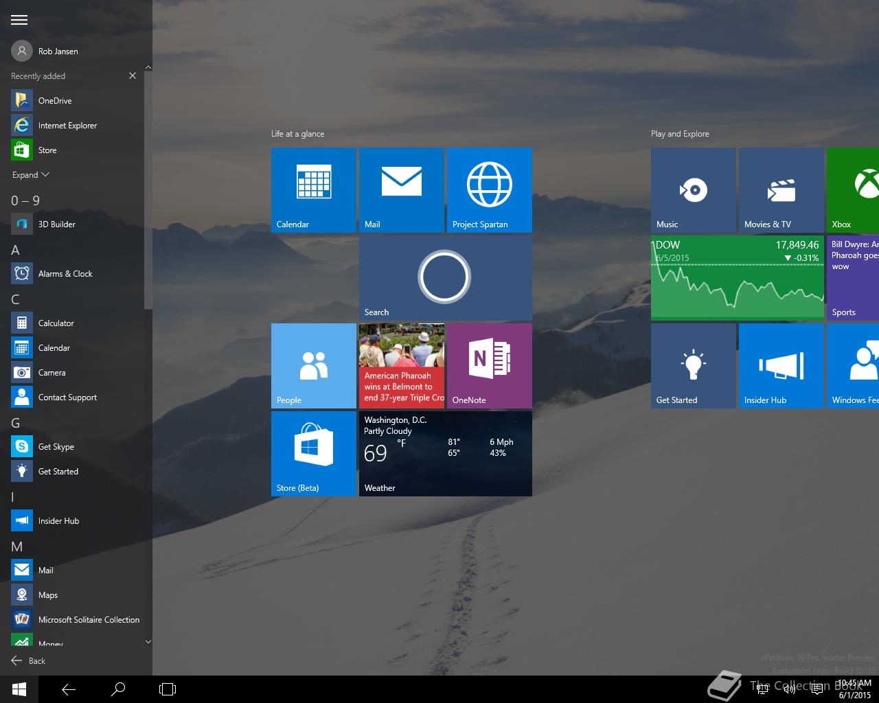
Task: Open Movies & TV tile
Action: (x=781, y=190)
